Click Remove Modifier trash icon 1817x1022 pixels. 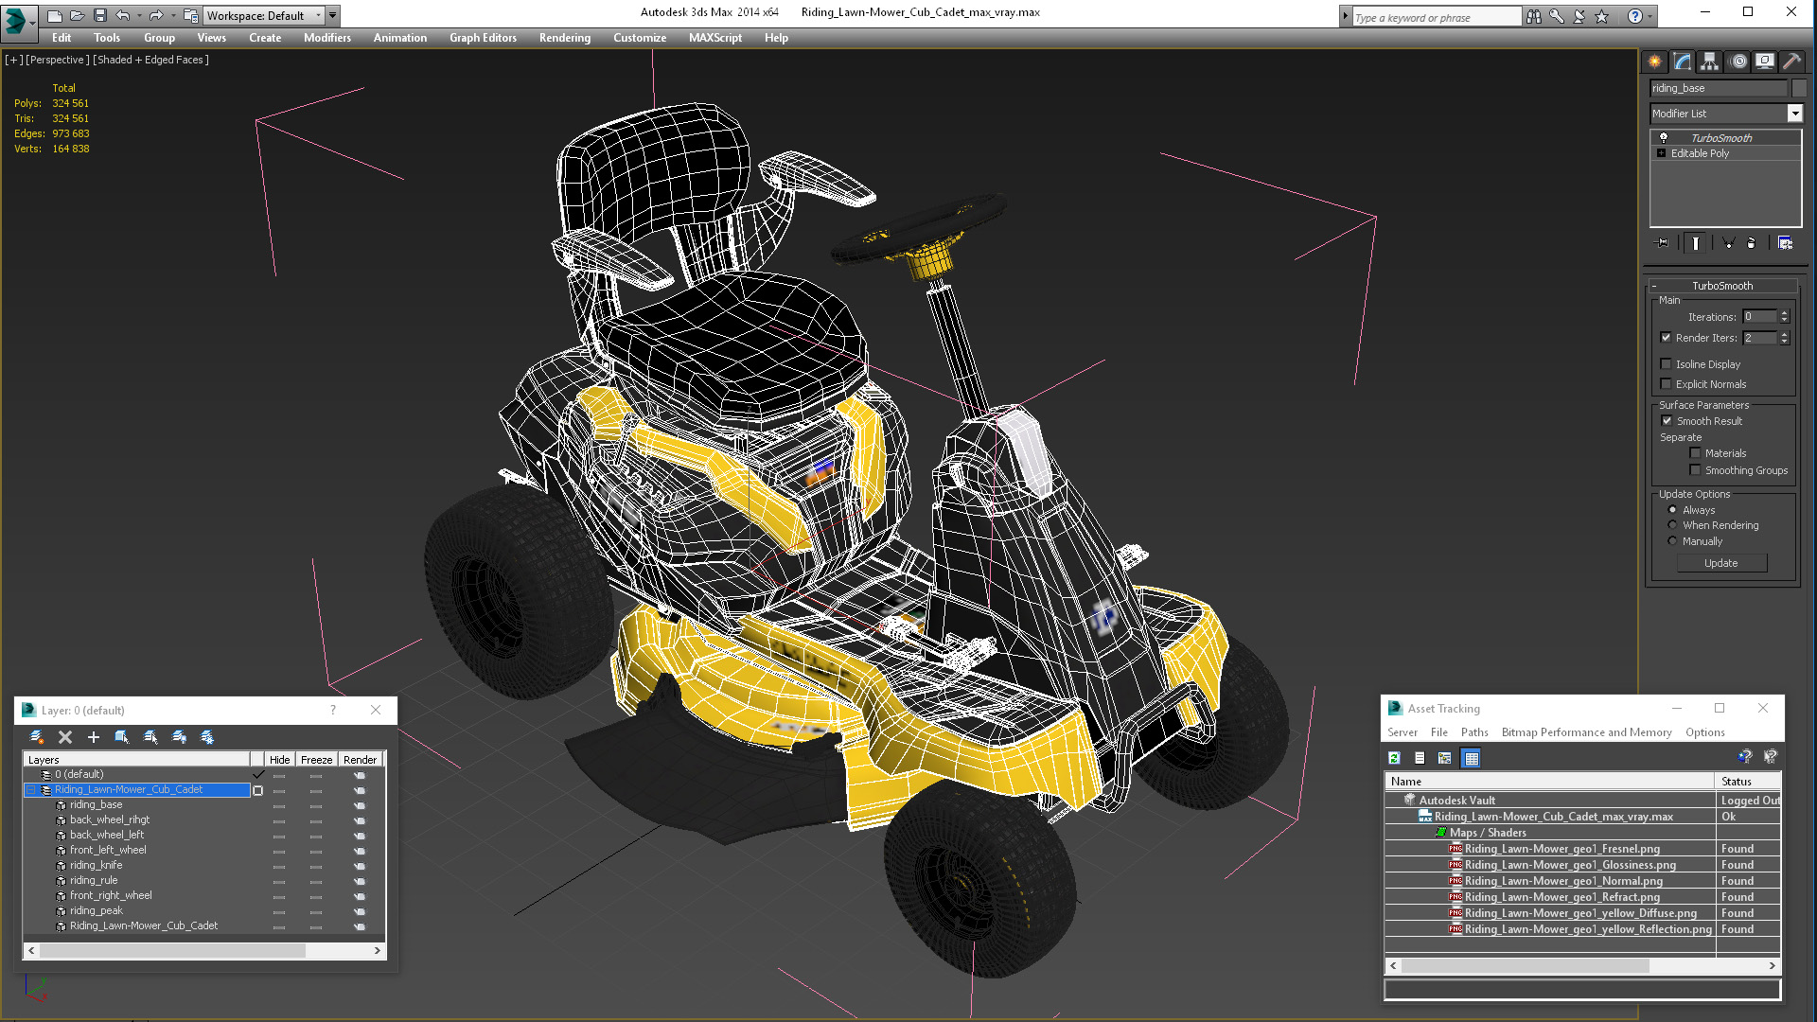(x=1751, y=243)
